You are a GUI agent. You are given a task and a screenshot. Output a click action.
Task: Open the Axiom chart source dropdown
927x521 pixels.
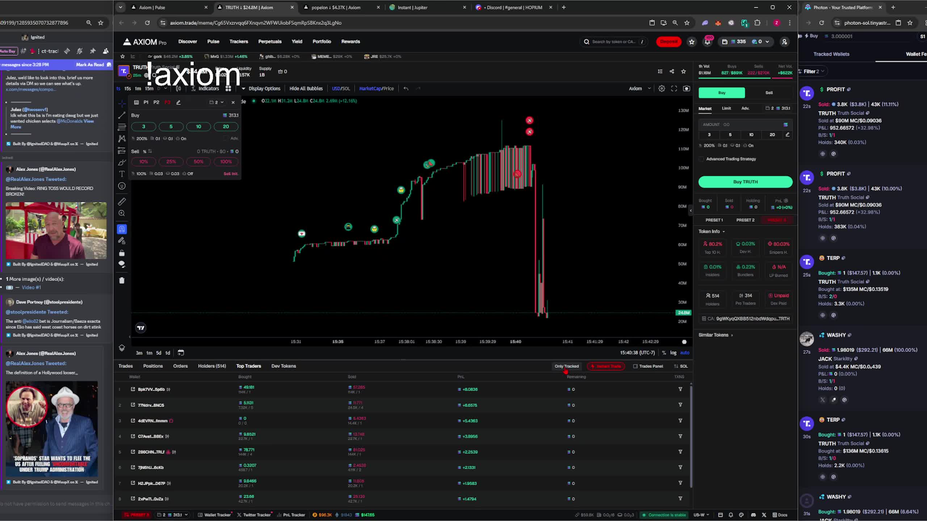(640, 89)
